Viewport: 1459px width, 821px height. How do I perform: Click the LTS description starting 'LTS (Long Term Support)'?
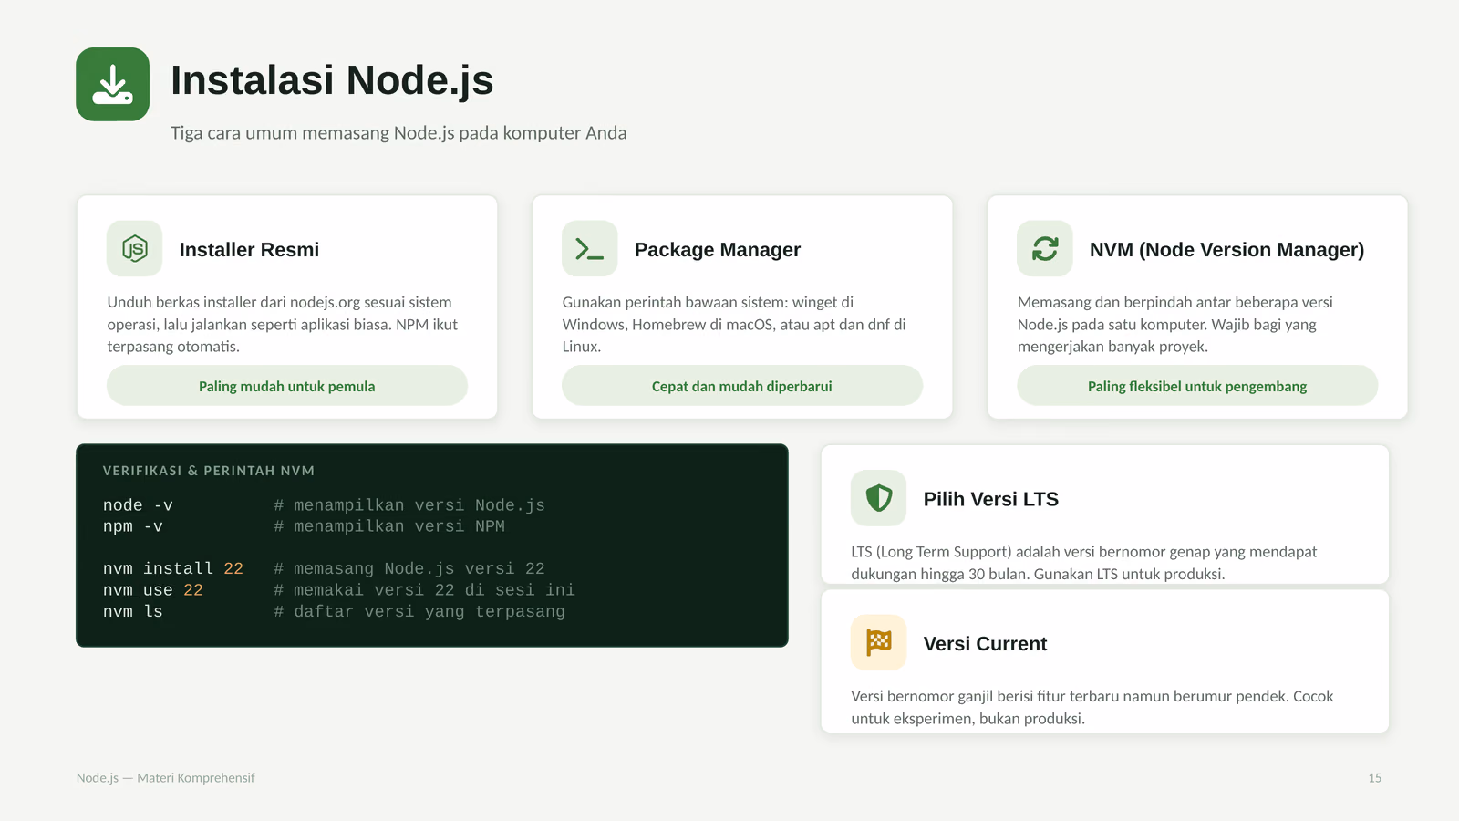1084,563
